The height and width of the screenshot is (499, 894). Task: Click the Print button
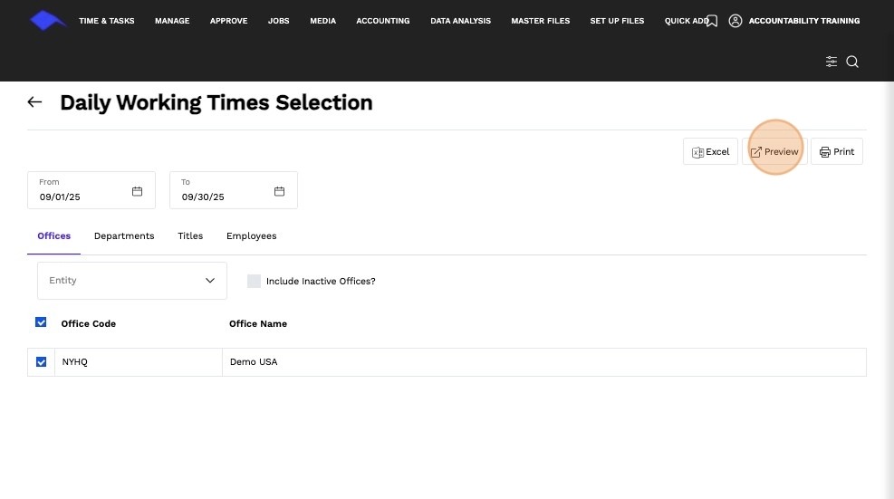(836, 152)
